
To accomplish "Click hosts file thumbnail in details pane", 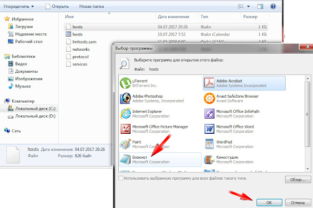I will coord(13,155).
